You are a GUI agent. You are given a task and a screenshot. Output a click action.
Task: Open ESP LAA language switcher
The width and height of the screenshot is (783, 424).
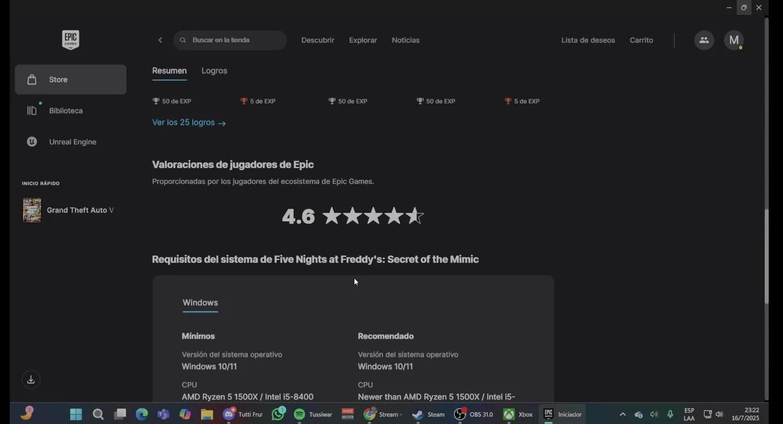(689, 415)
